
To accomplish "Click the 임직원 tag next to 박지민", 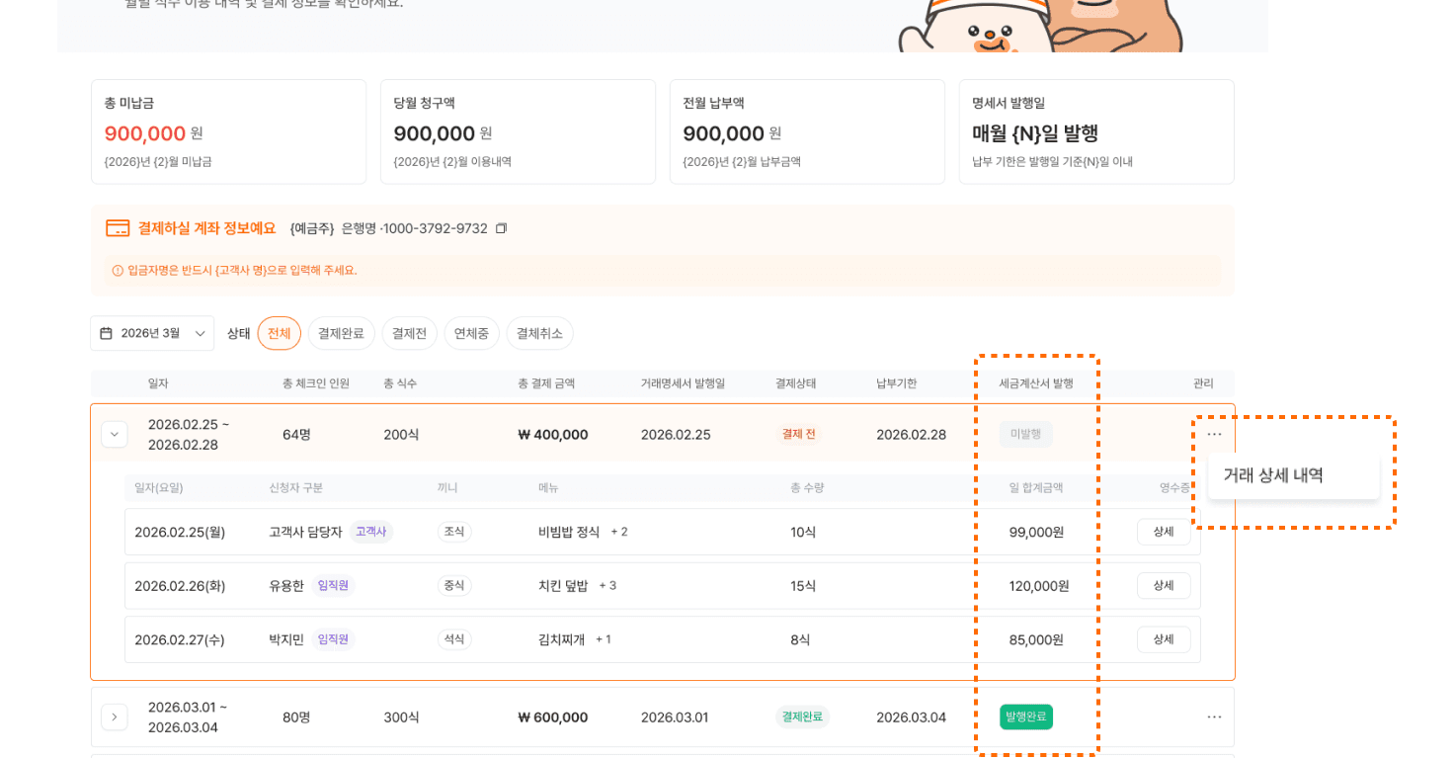I will [x=333, y=639].
